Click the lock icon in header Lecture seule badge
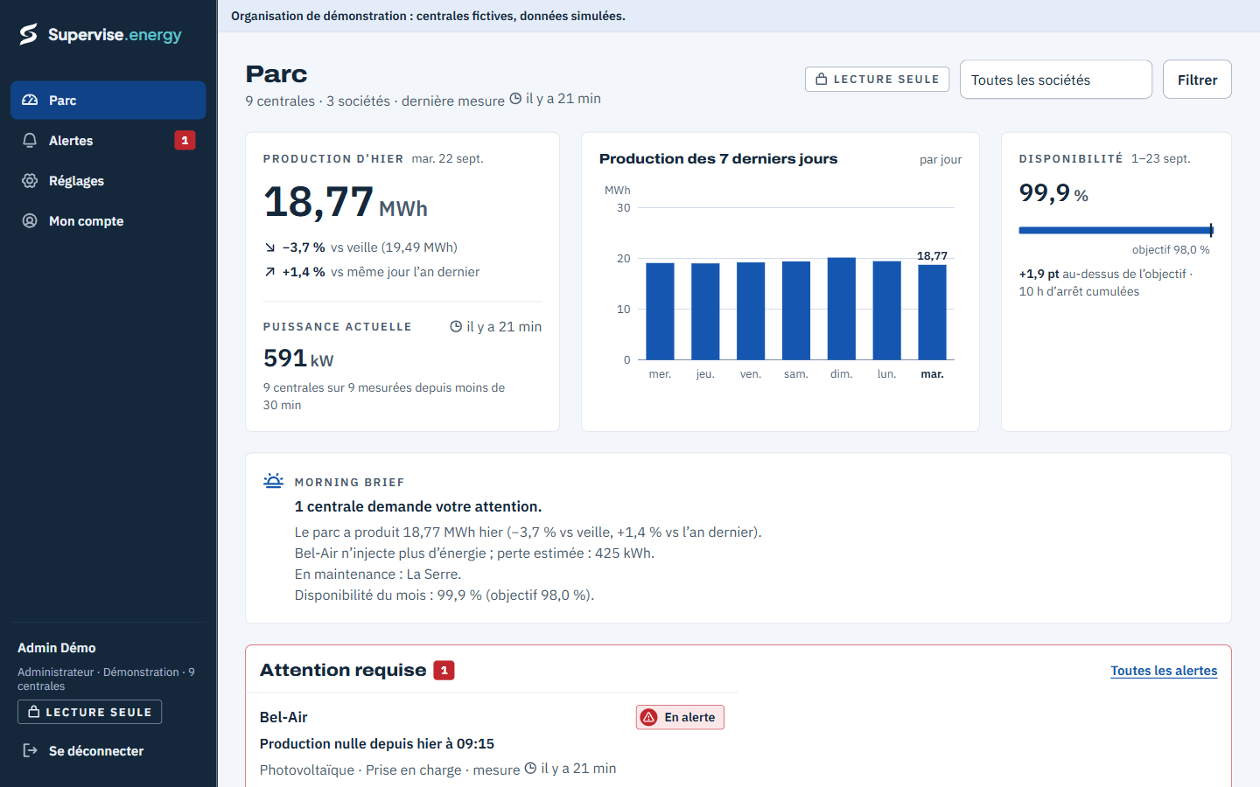This screenshot has height=787, width=1260. pyautogui.click(x=822, y=80)
